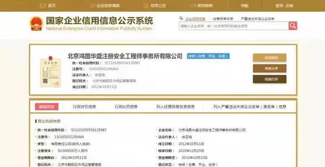Switch to the 列入严重违法失信企业名单(黑名单)信息 tab

coord(250,106)
